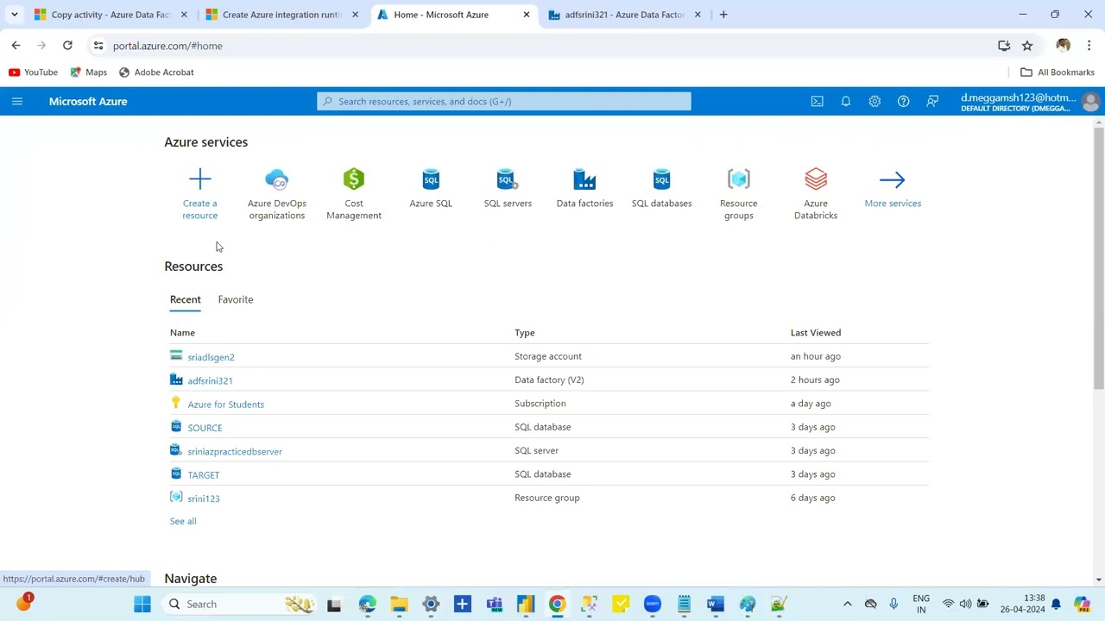Click the Last Viewed column header
Screen dimensions: 1105x621
(x=816, y=332)
